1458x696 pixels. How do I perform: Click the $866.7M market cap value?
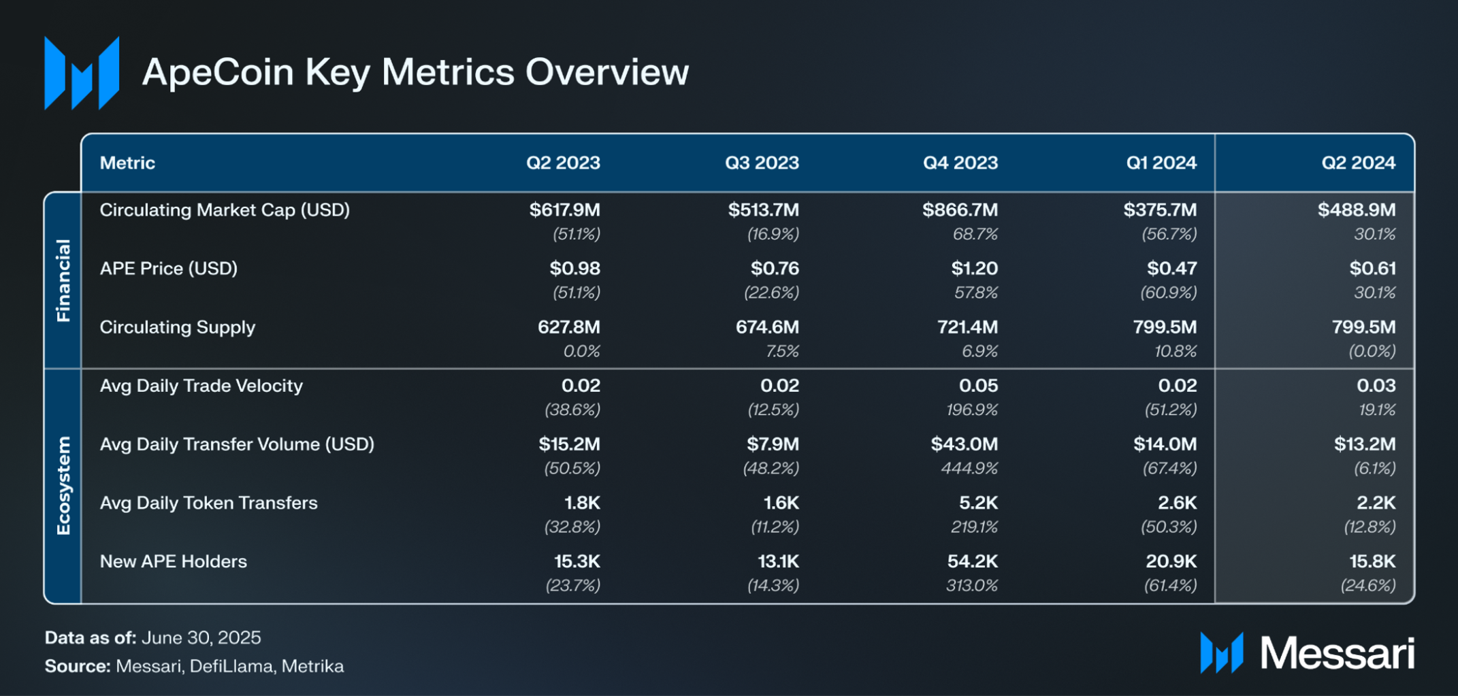pyautogui.click(x=960, y=210)
